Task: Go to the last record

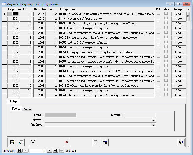Action: click(x=56, y=151)
